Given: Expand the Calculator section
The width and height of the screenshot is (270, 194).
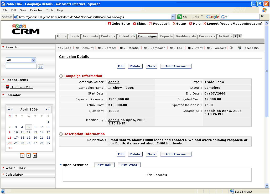Looking at the screenshot, I should click(x=3, y=174).
